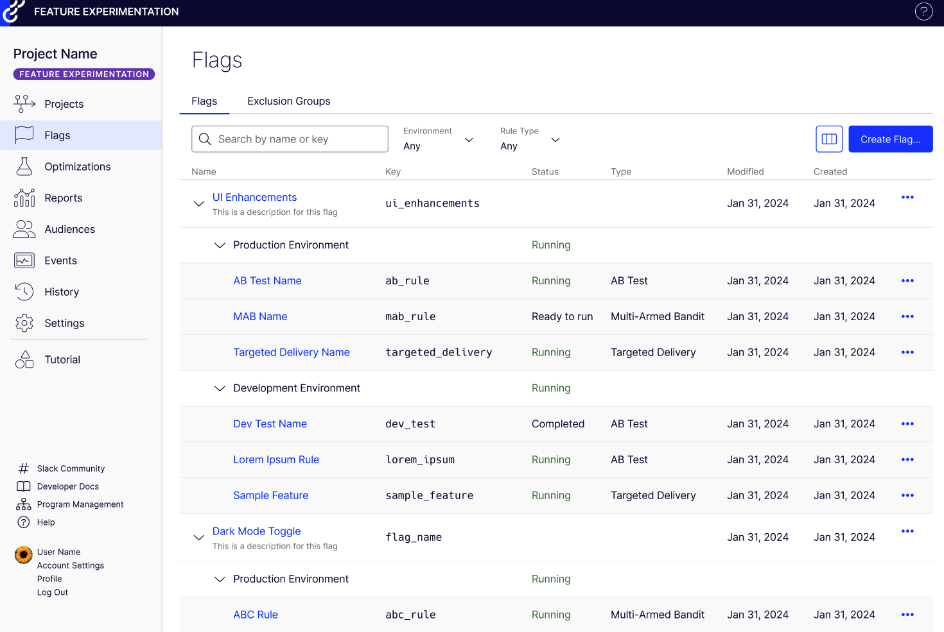The image size is (944, 632).
Task: Click the Log Out link
Action: [53, 592]
